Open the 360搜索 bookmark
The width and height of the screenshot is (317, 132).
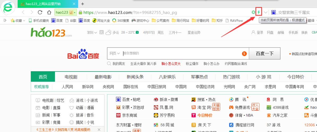click(121, 20)
